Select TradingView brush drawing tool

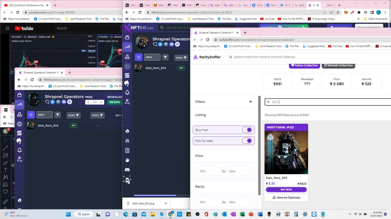click(6, 163)
